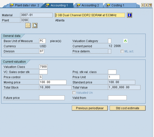This screenshot has width=154, height=137.
Task: Click the Division field 07
Action: [42, 51]
